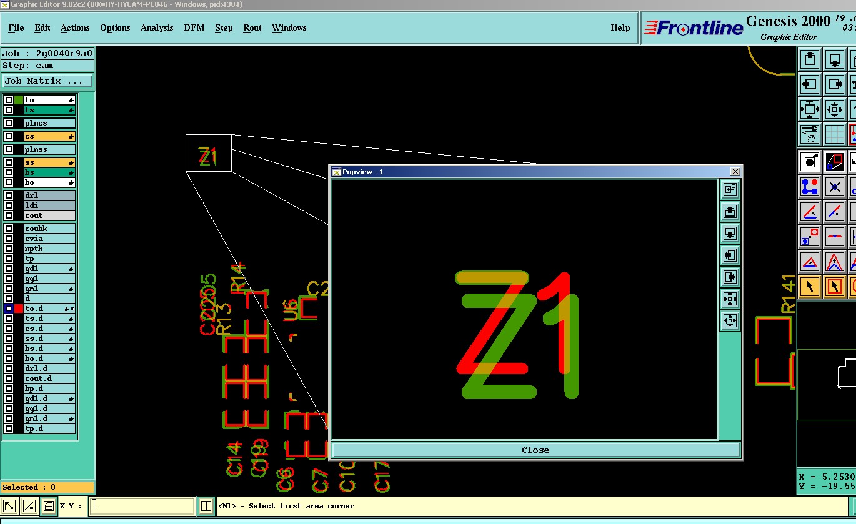The image size is (856, 524).
Task: Click Popview outward-arrows zoom icon
Action: point(730,320)
